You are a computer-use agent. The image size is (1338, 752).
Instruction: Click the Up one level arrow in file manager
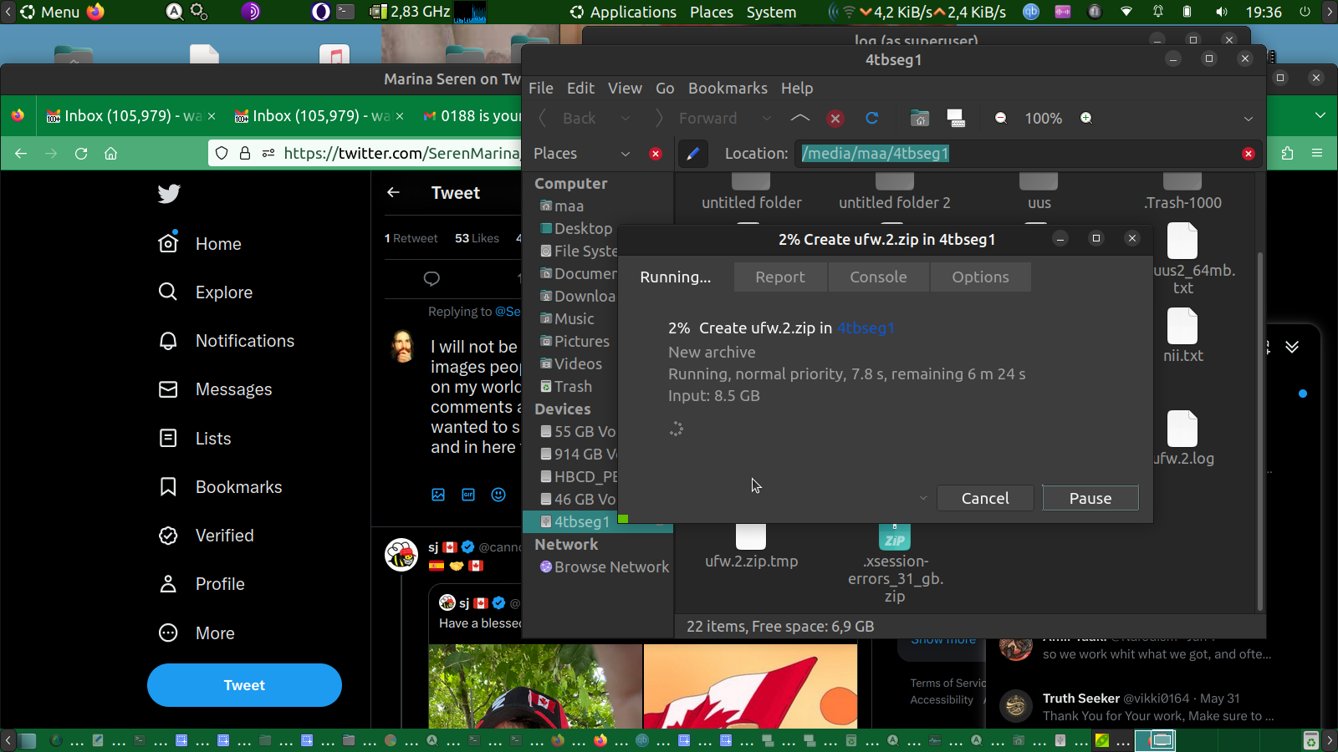799,119
